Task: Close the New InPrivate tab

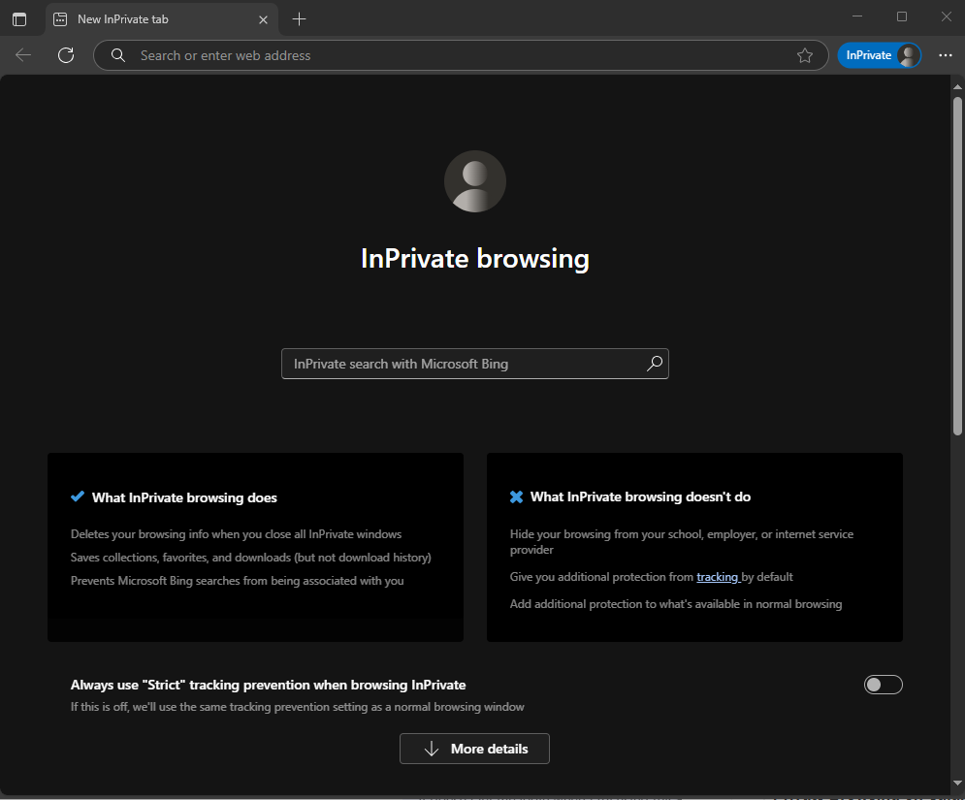Action: (x=263, y=19)
